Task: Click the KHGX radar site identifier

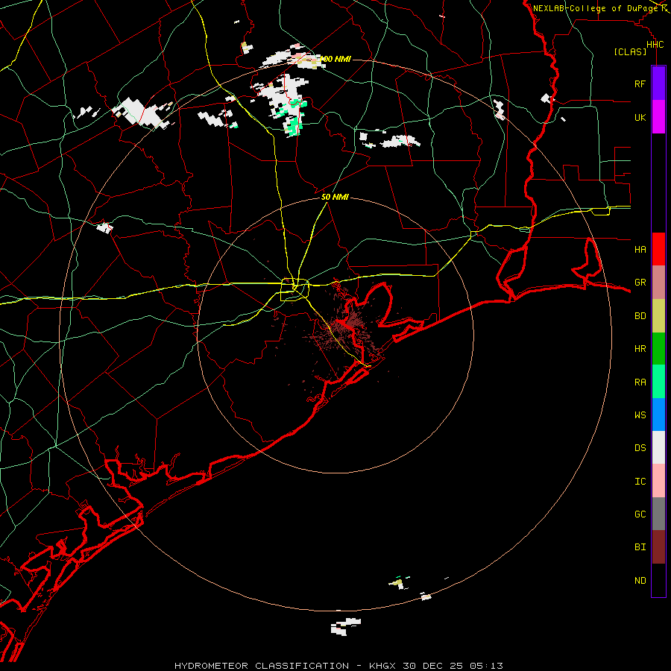Action: click(x=384, y=666)
